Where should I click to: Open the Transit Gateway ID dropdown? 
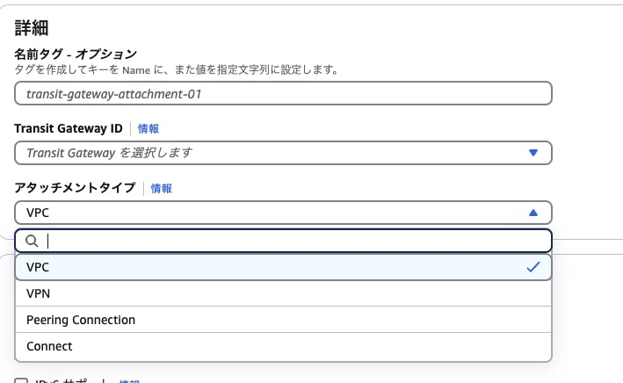283,153
